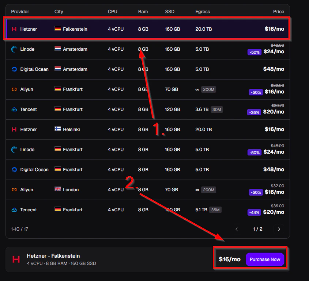309x281 pixels.
Task: Click the -35% discount badge
Action: (x=254, y=112)
